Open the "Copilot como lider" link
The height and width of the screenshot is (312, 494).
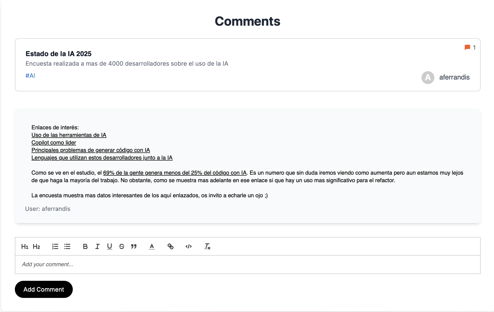(53, 142)
